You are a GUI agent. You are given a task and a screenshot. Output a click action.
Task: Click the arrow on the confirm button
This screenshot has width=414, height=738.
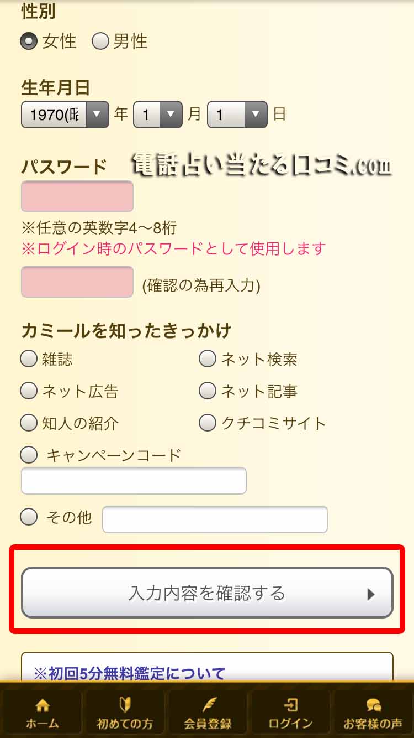coord(371,594)
